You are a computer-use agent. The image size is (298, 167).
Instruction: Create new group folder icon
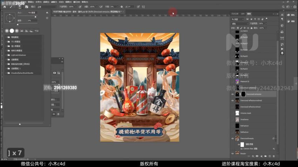tap(265, 156)
